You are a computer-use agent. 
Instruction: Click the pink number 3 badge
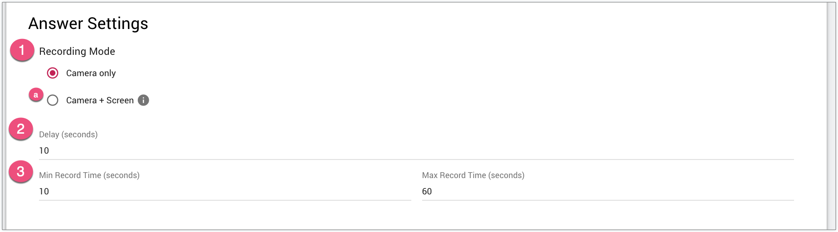point(21,172)
